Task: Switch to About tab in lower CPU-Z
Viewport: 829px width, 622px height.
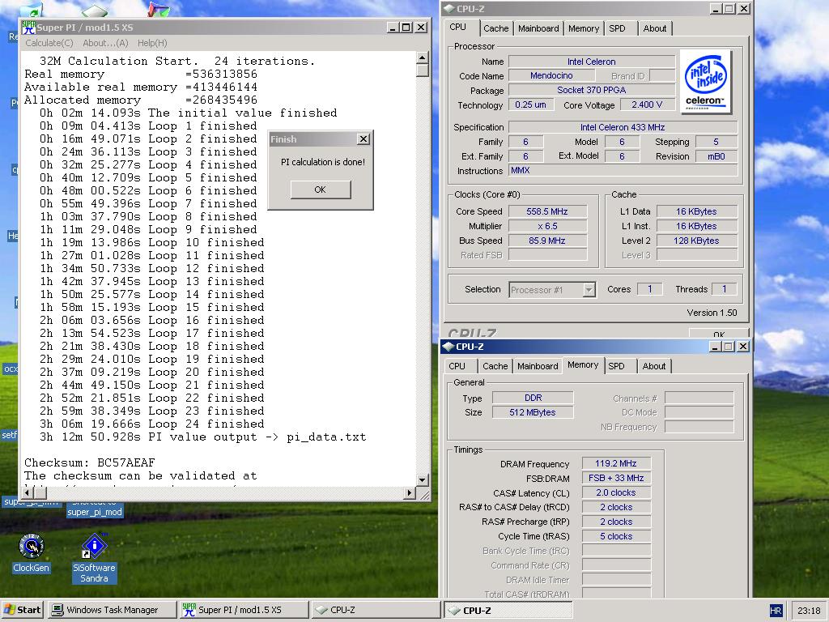Action: (654, 366)
